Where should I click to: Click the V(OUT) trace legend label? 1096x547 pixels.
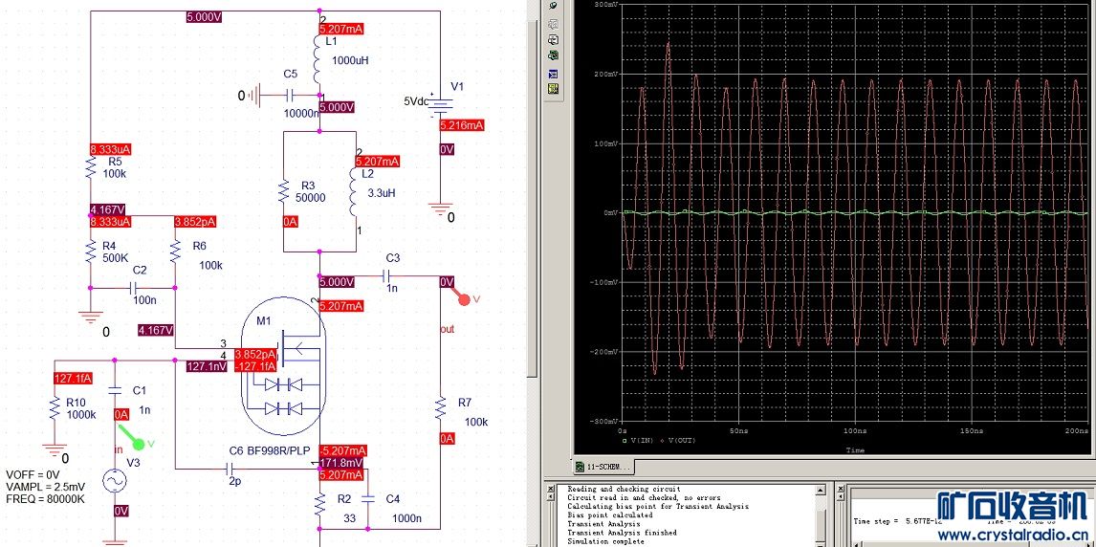pyautogui.click(x=681, y=442)
